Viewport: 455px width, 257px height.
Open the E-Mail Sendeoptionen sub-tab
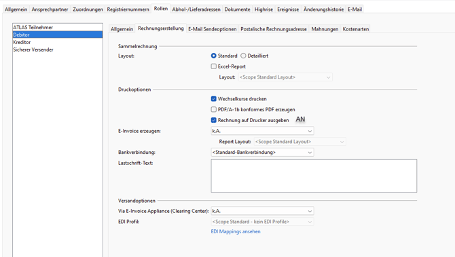point(212,29)
